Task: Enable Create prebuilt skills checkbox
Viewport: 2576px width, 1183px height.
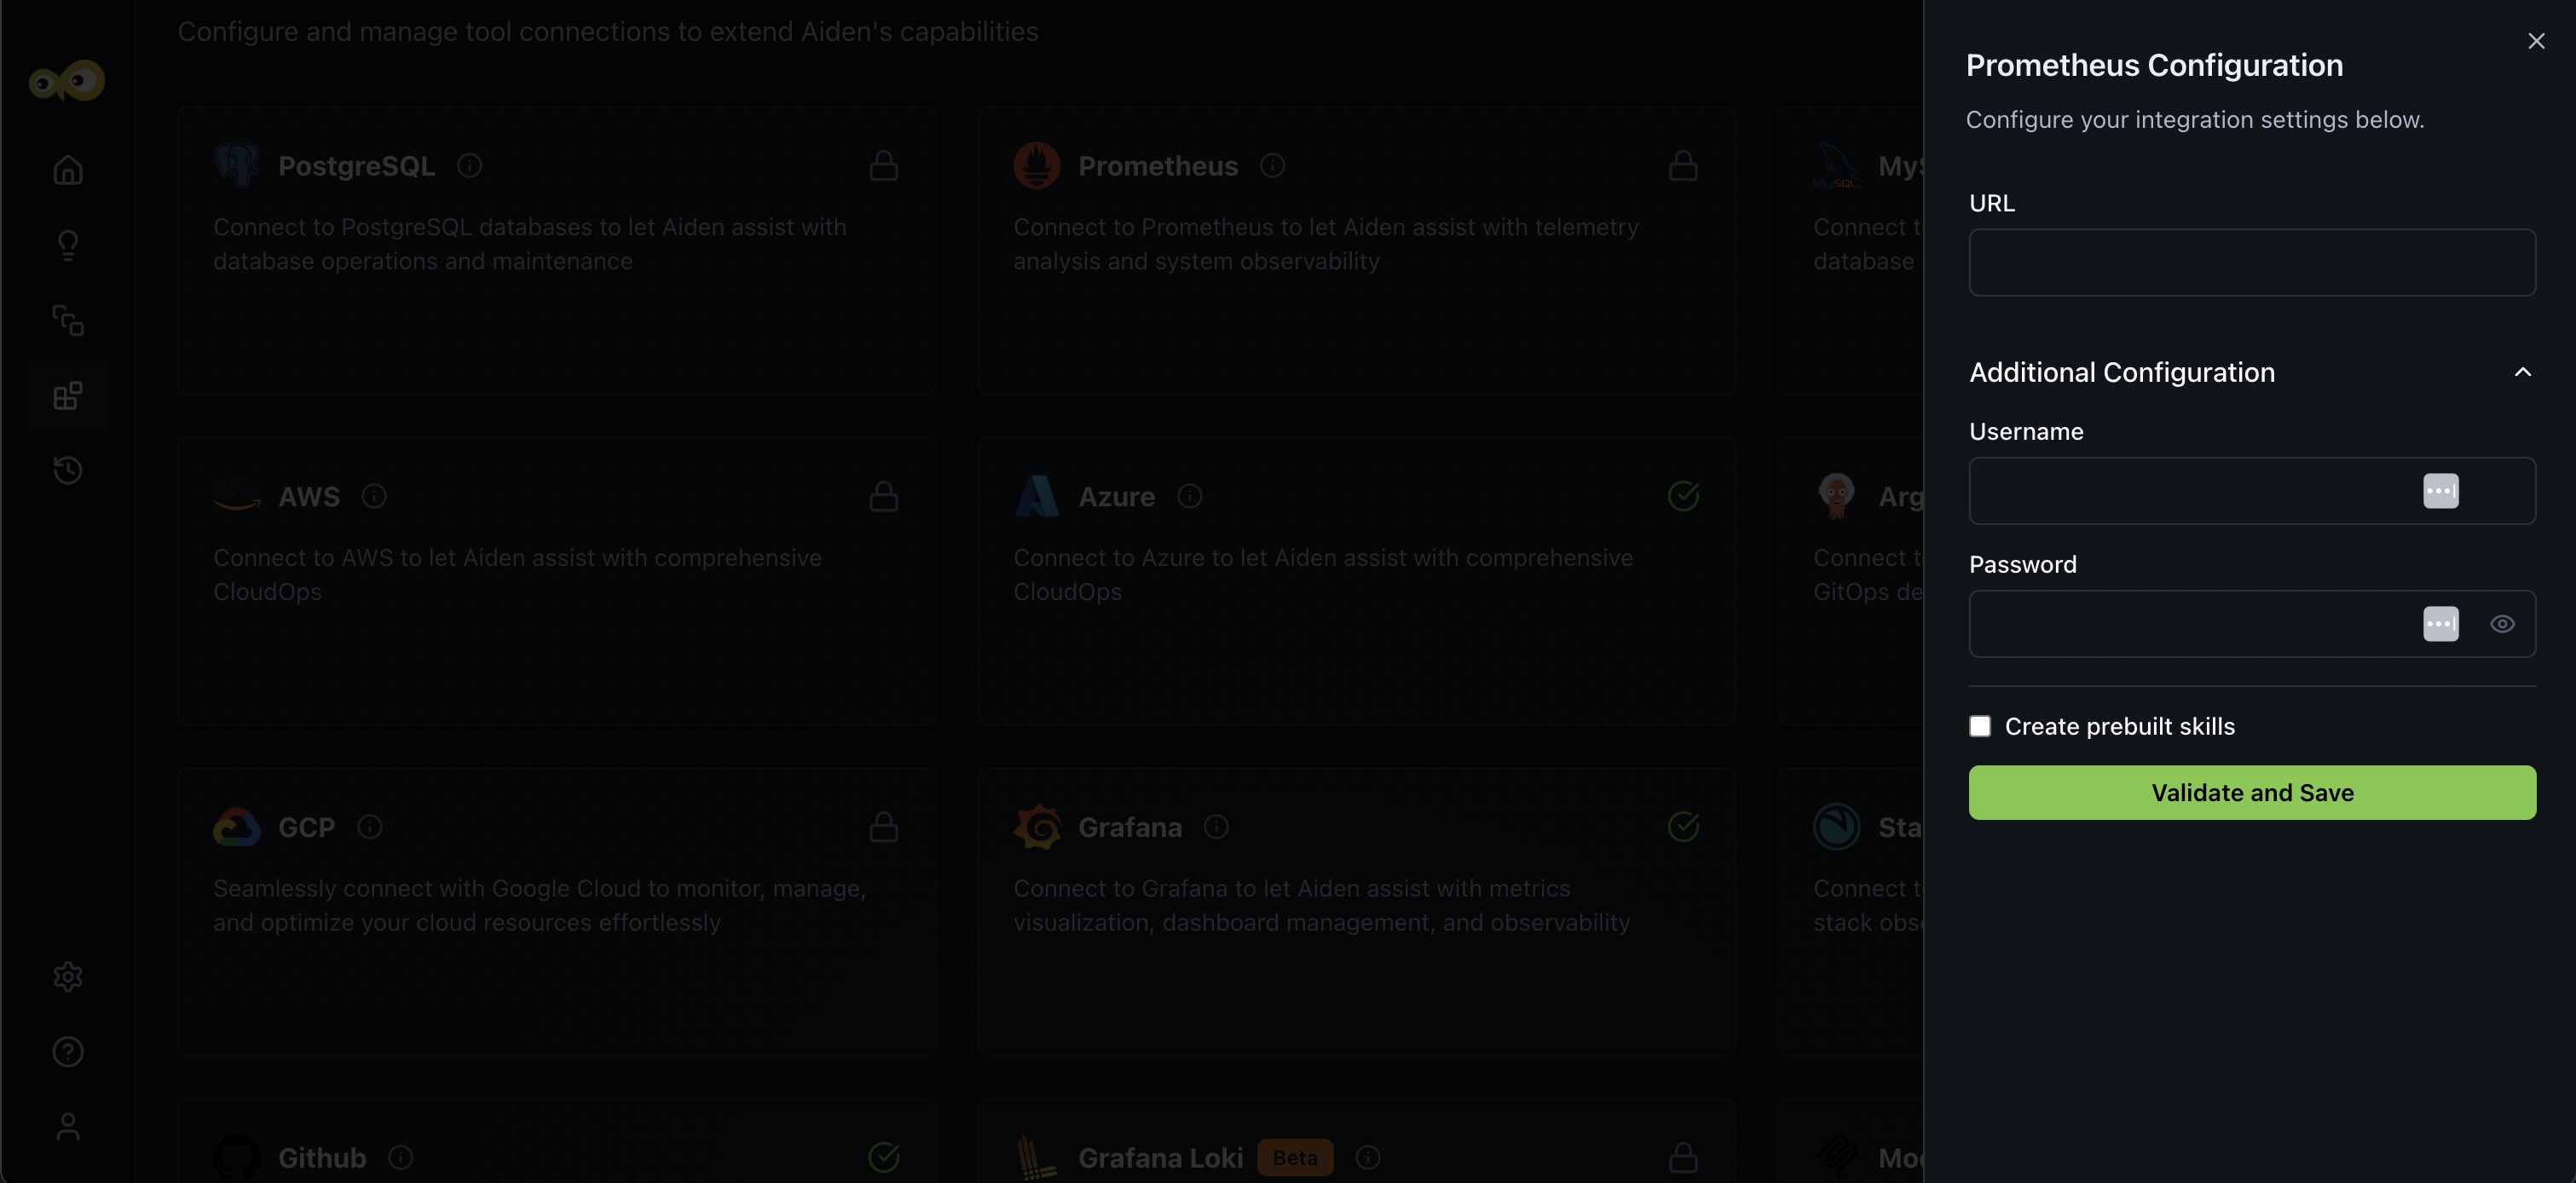Action: (x=1980, y=726)
